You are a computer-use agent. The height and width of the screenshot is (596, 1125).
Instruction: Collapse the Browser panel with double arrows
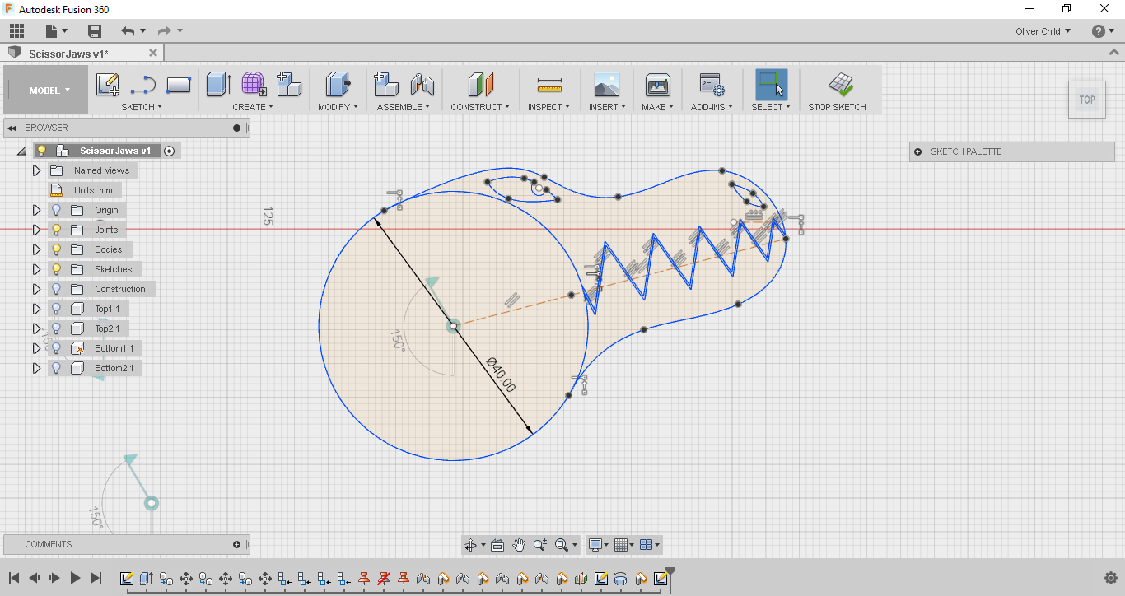(x=12, y=128)
